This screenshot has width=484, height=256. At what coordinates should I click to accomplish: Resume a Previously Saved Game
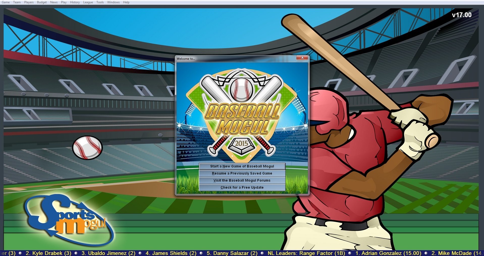[242, 173]
